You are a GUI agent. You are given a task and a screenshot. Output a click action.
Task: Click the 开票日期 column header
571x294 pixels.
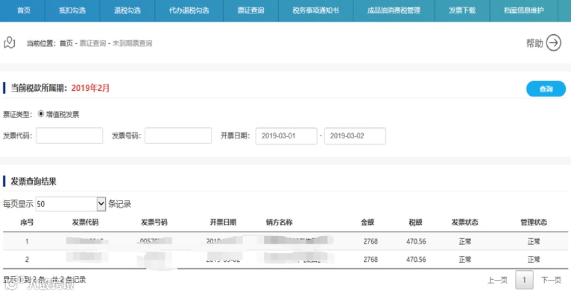(223, 222)
